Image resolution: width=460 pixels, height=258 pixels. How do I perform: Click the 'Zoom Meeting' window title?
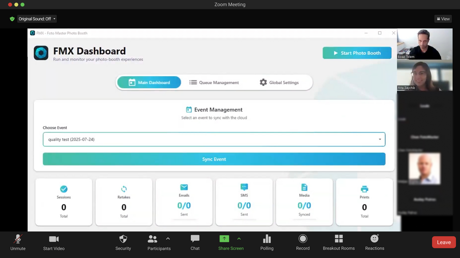pyautogui.click(x=230, y=5)
